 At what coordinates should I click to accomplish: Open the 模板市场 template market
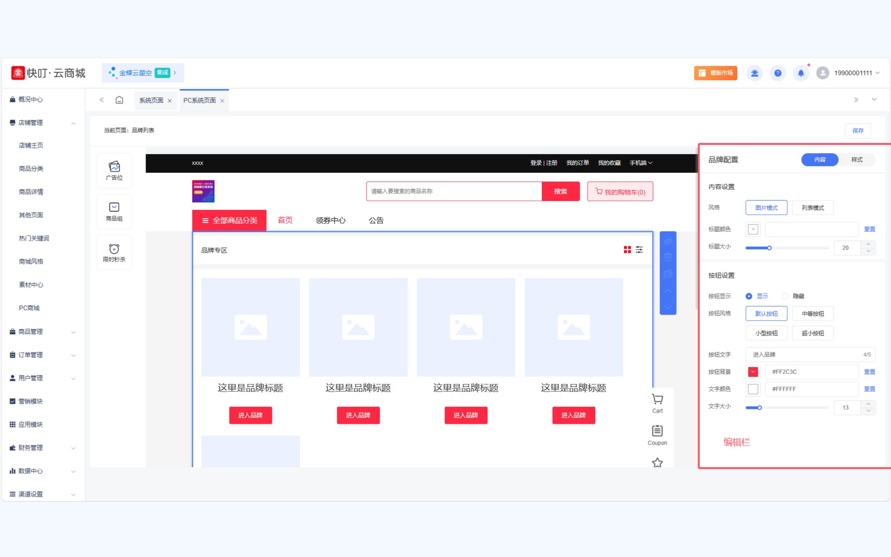pyautogui.click(x=715, y=73)
